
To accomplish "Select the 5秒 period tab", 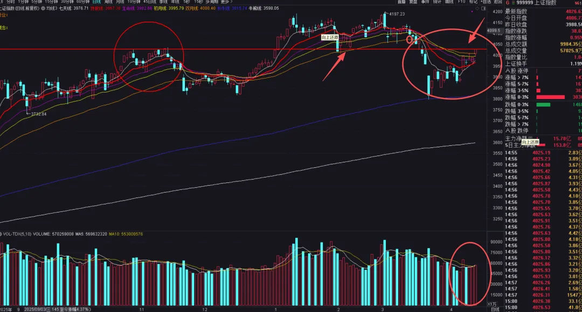I will coord(186,2).
